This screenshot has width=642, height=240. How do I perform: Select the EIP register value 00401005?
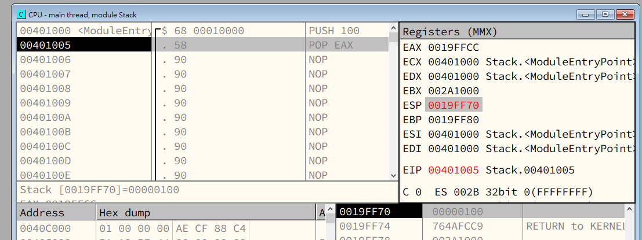(454, 170)
